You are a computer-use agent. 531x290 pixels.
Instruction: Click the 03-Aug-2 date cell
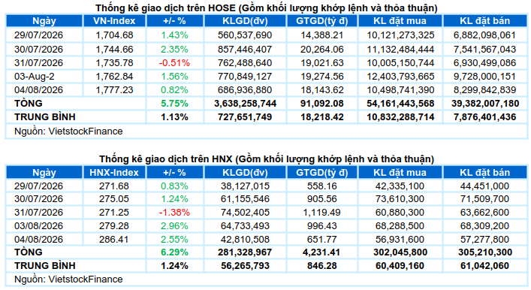point(35,77)
